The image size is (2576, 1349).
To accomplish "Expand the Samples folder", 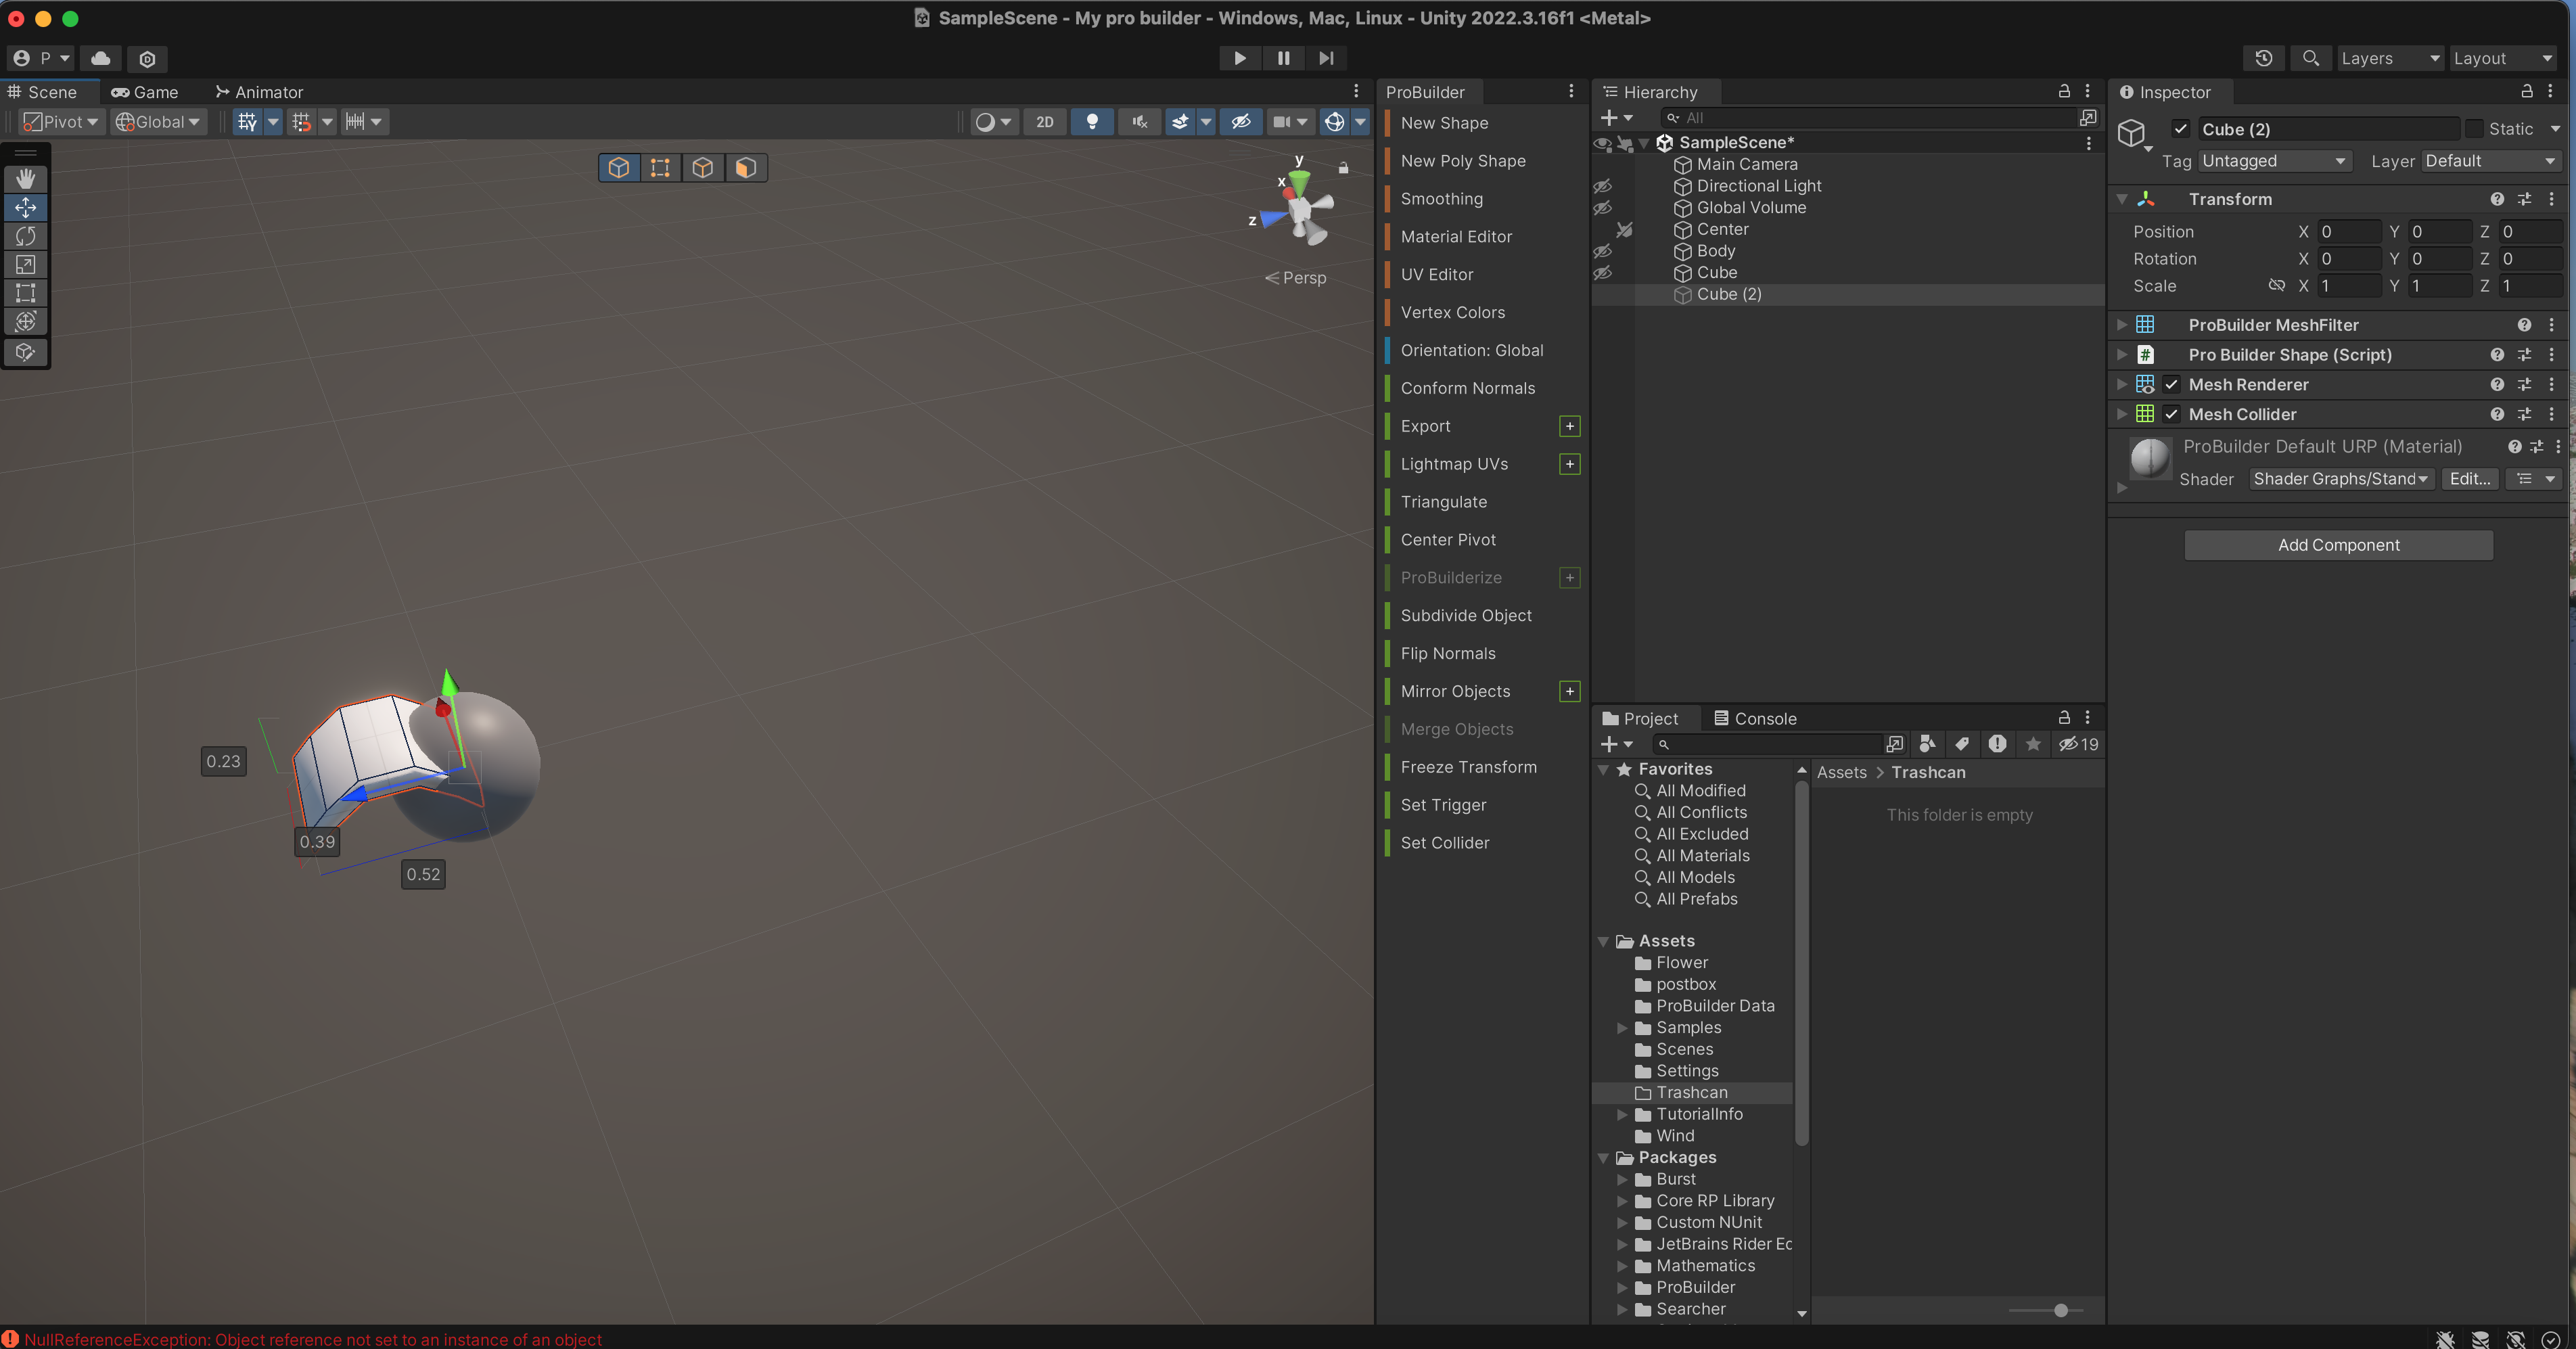I will click(x=1622, y=1028).
